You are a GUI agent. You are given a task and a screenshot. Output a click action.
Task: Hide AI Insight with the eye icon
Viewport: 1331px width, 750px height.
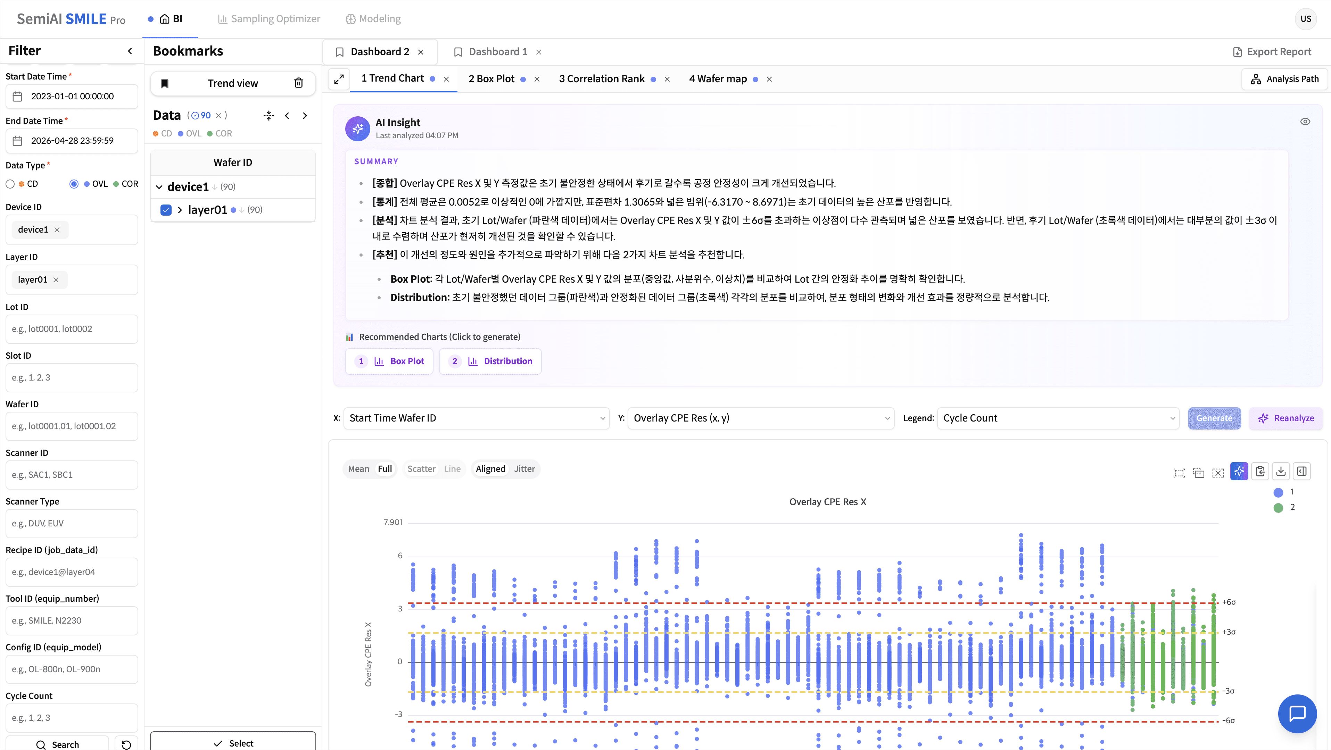click(1305, 122)
